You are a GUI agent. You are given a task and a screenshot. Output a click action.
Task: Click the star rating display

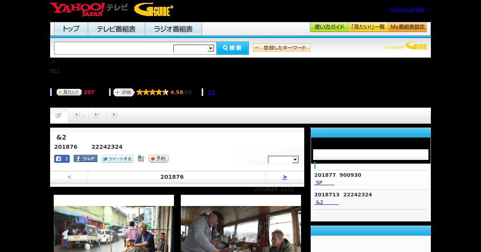(x=152, y=92)
